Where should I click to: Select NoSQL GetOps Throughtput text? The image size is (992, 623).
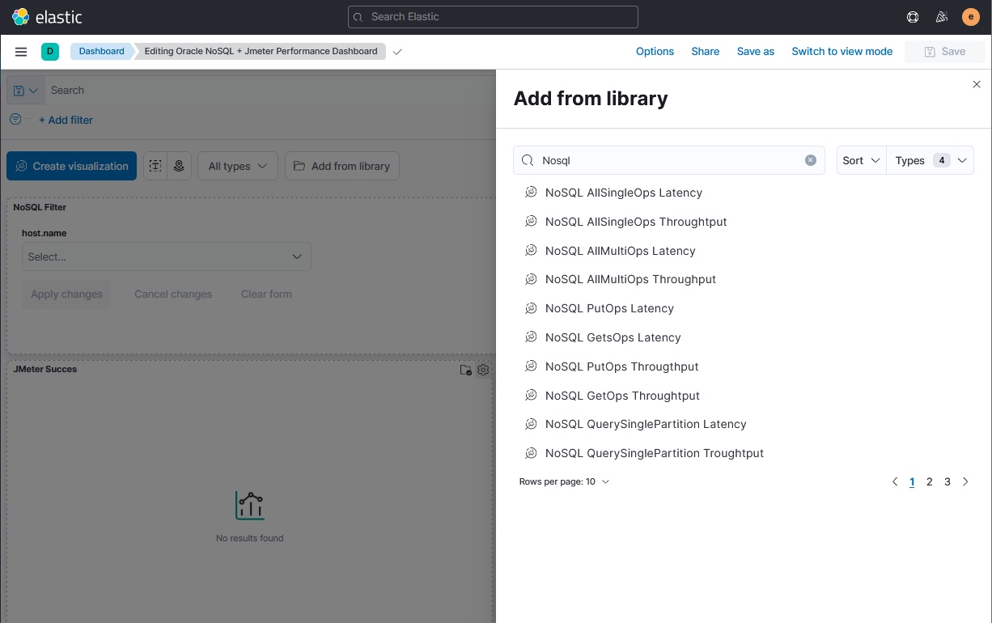622,396
